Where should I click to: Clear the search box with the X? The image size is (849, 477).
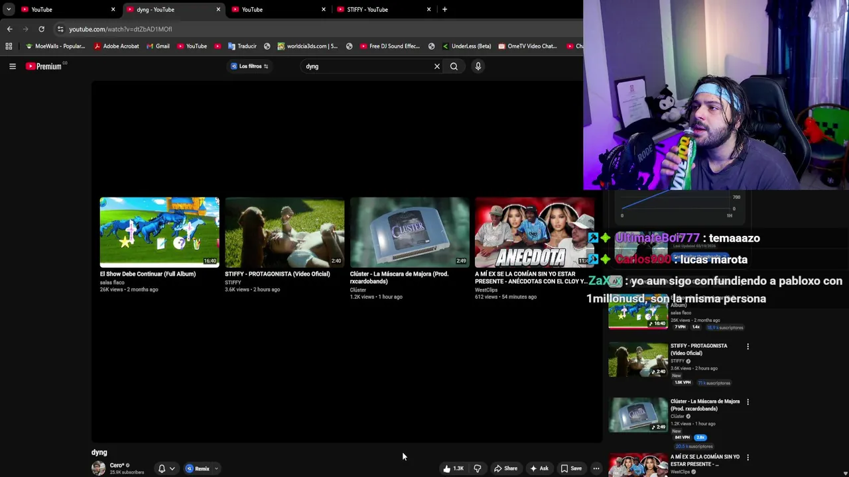tap(437, 66)
